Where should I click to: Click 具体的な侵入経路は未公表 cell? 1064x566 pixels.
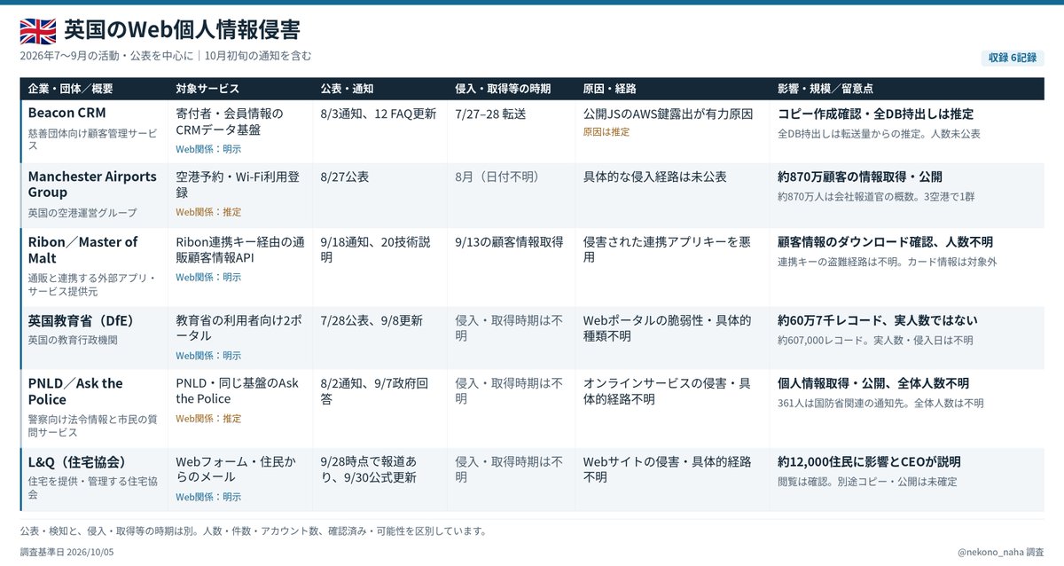(655, 177)
